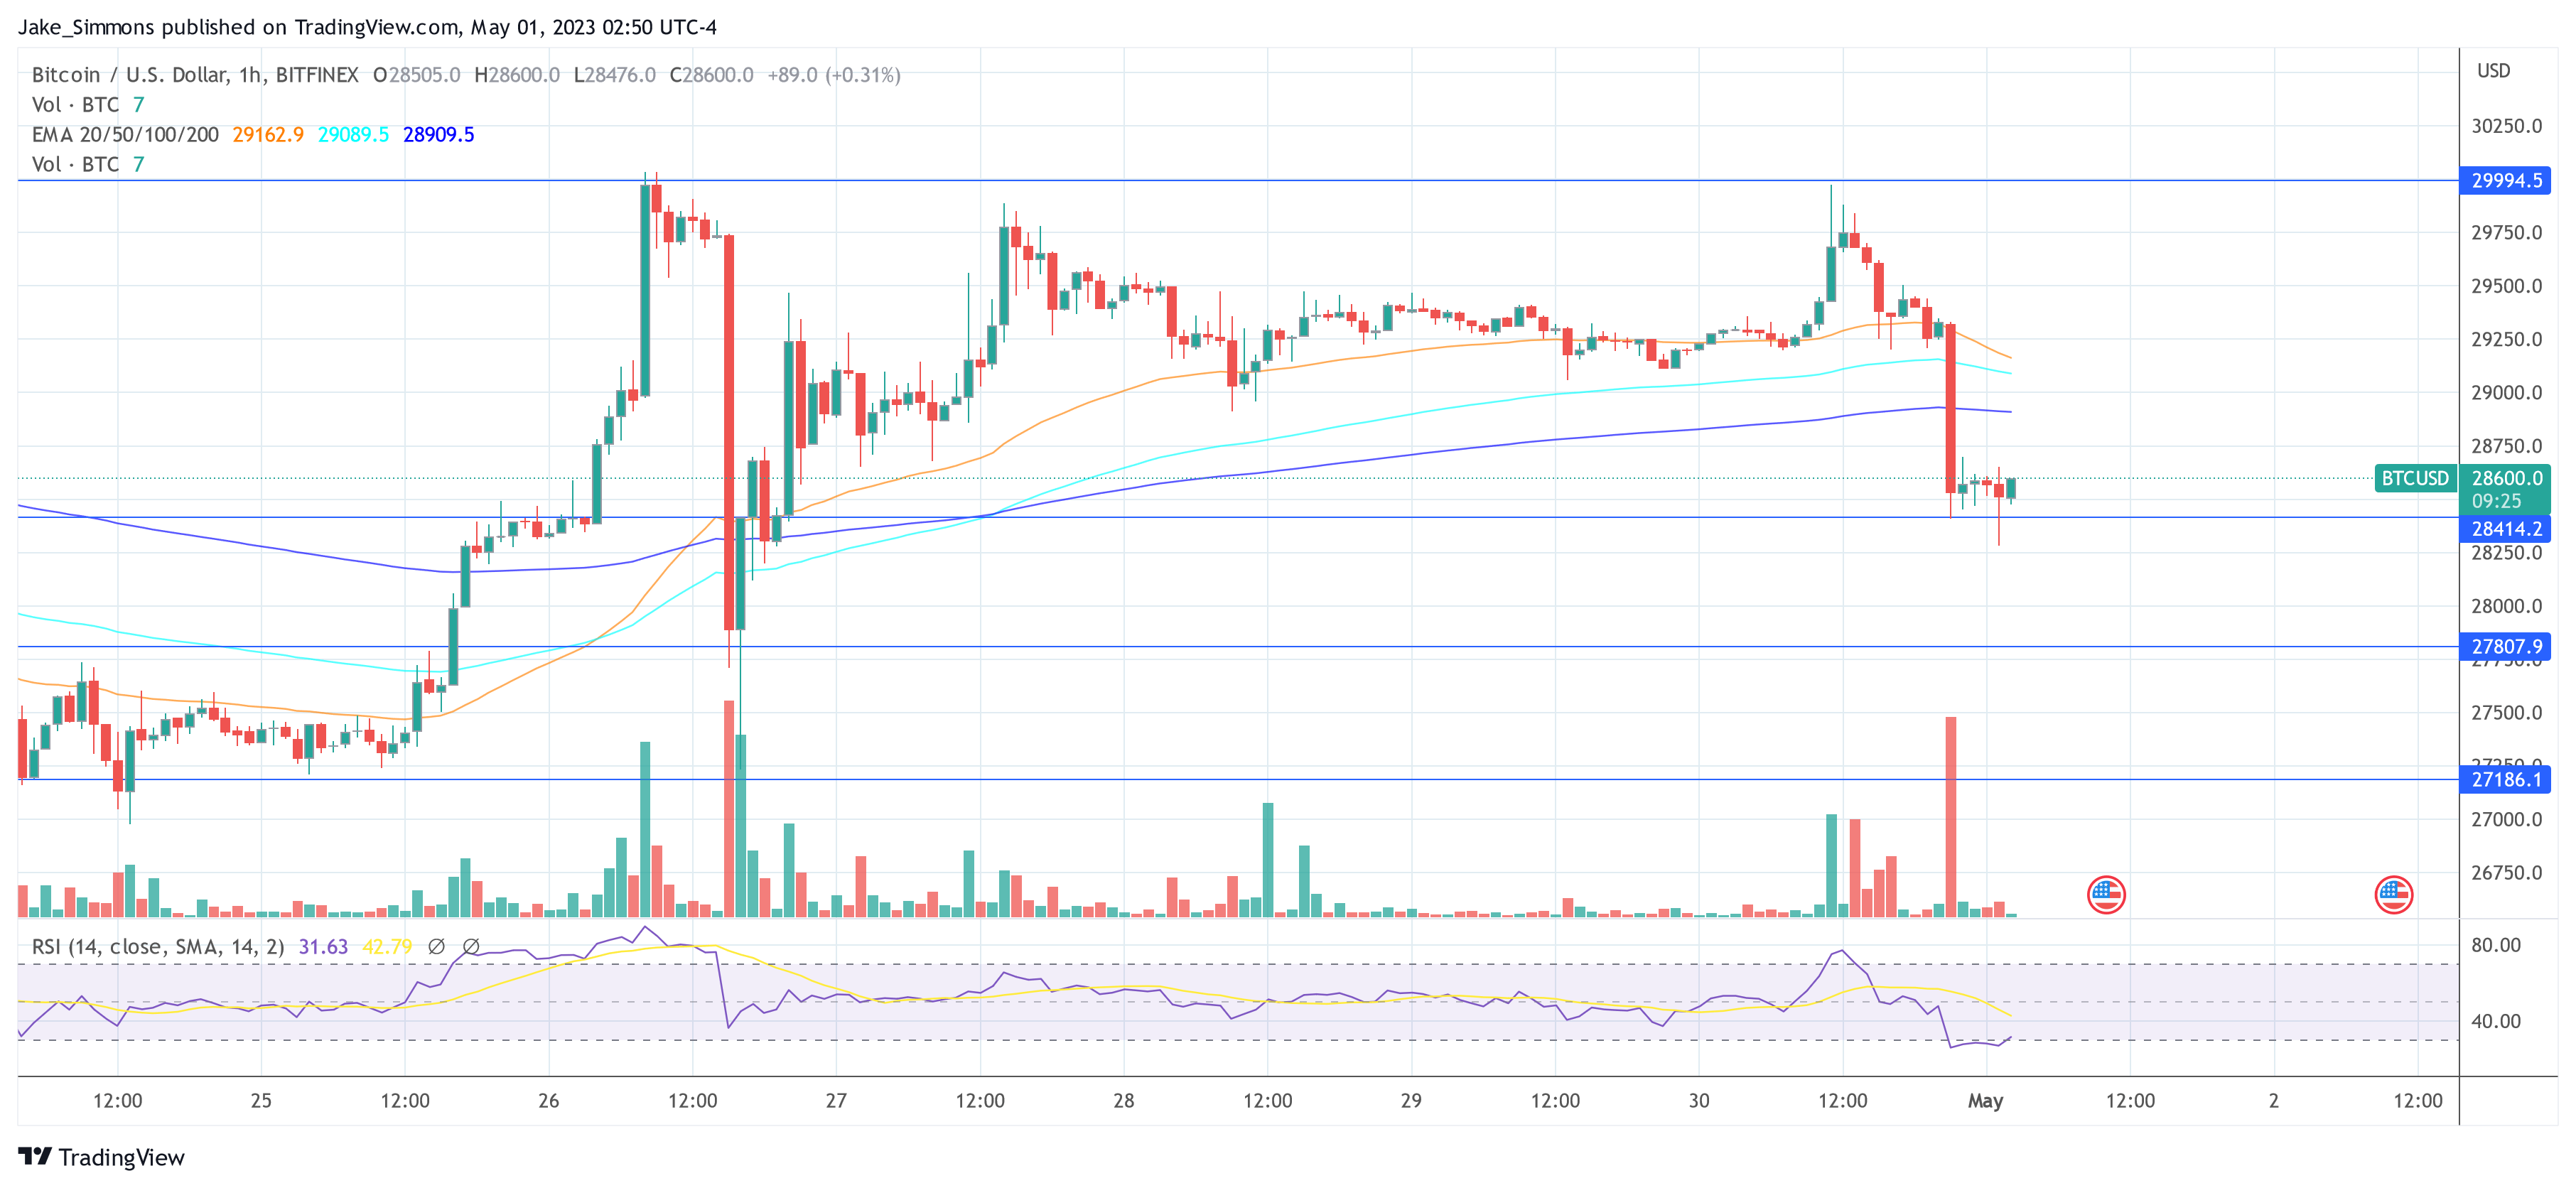Click the close price value C28600.0
The image size is (2576, 1188).
(711, 75)
